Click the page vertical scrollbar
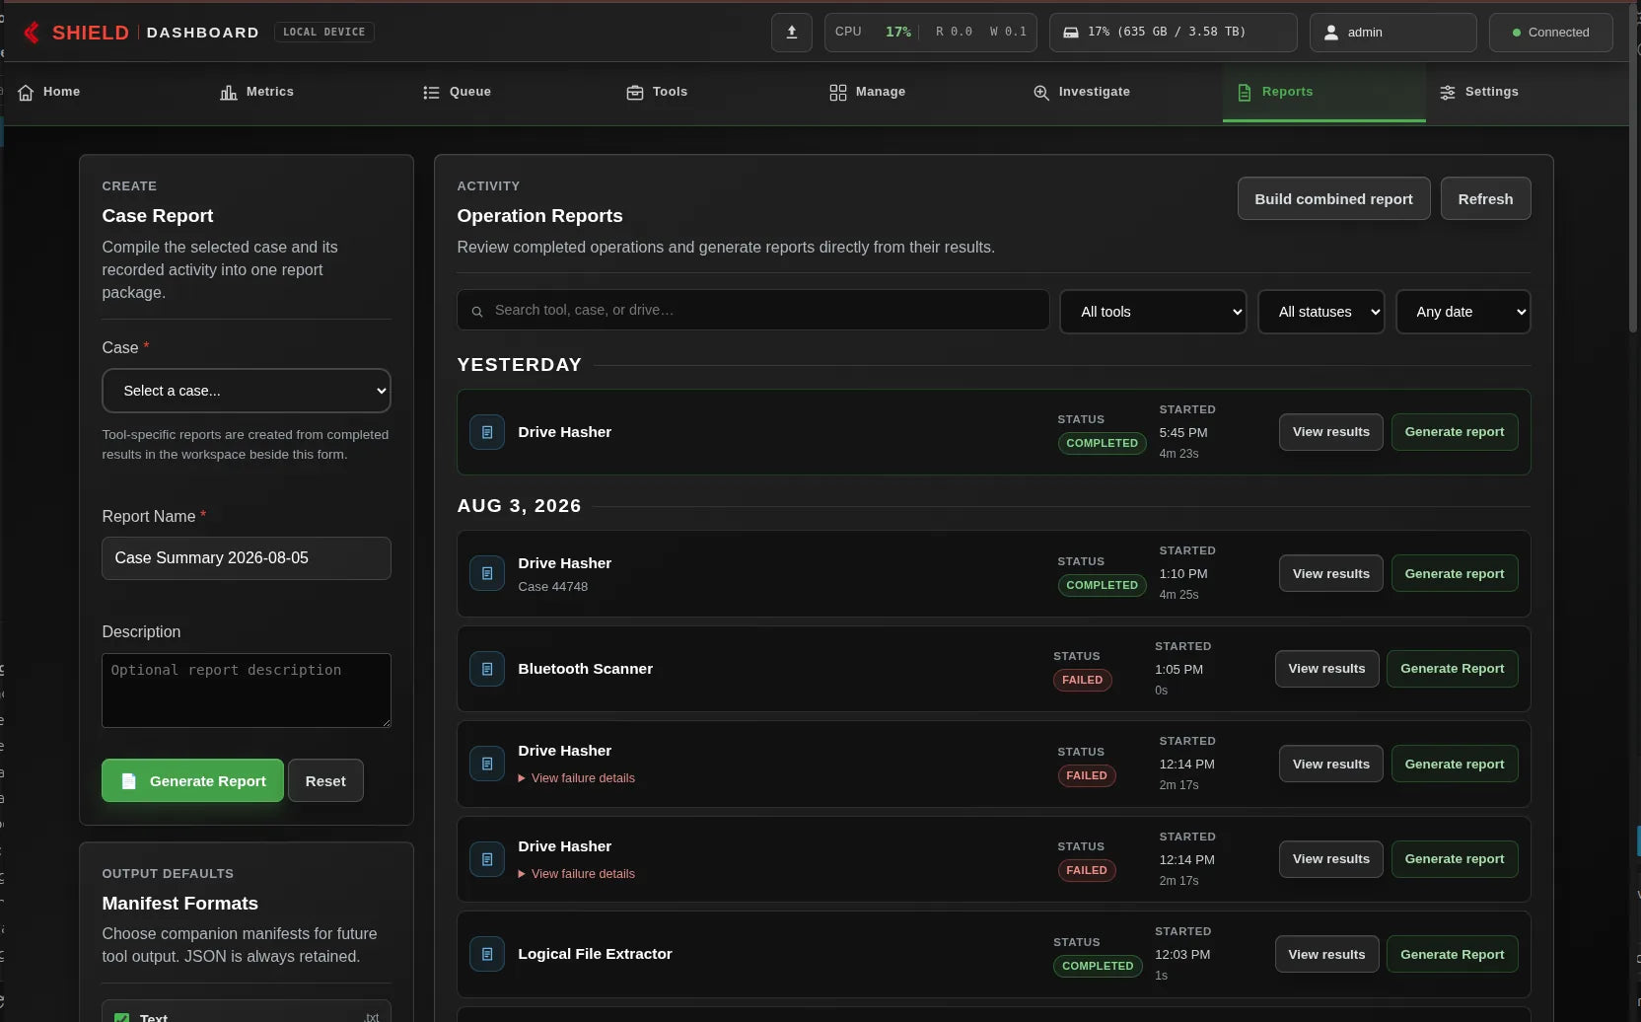Viewport: 1641px width, 1022px height. [x=1635, y=168]
